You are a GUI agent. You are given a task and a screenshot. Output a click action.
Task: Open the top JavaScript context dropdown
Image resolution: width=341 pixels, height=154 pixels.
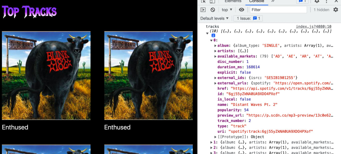click(227, 10)
